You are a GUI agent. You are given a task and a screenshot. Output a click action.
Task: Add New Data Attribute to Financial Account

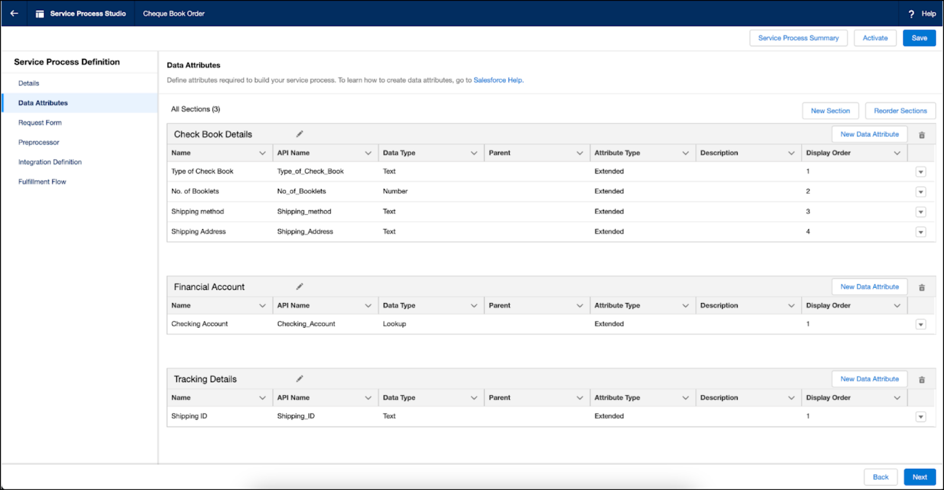(870, 287)
